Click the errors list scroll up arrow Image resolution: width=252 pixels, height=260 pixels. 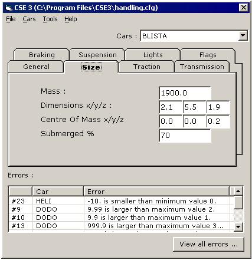tap(238, 191)
